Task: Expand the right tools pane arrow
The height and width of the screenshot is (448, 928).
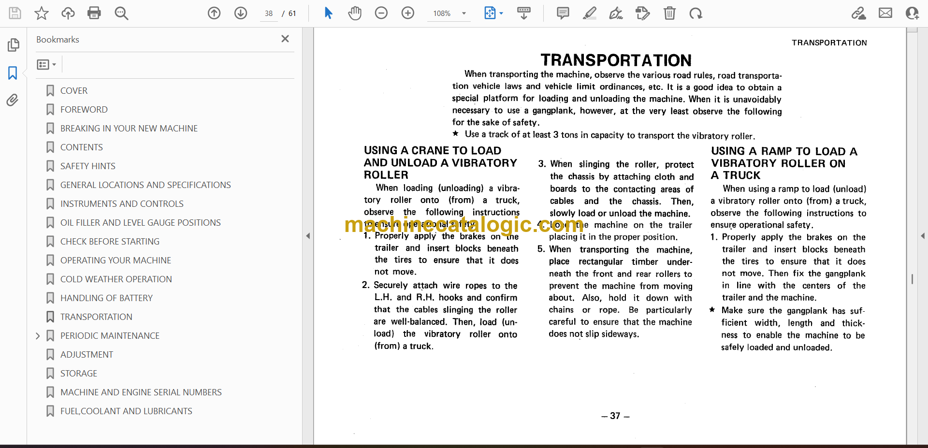Action: click(x=923, y=236)
